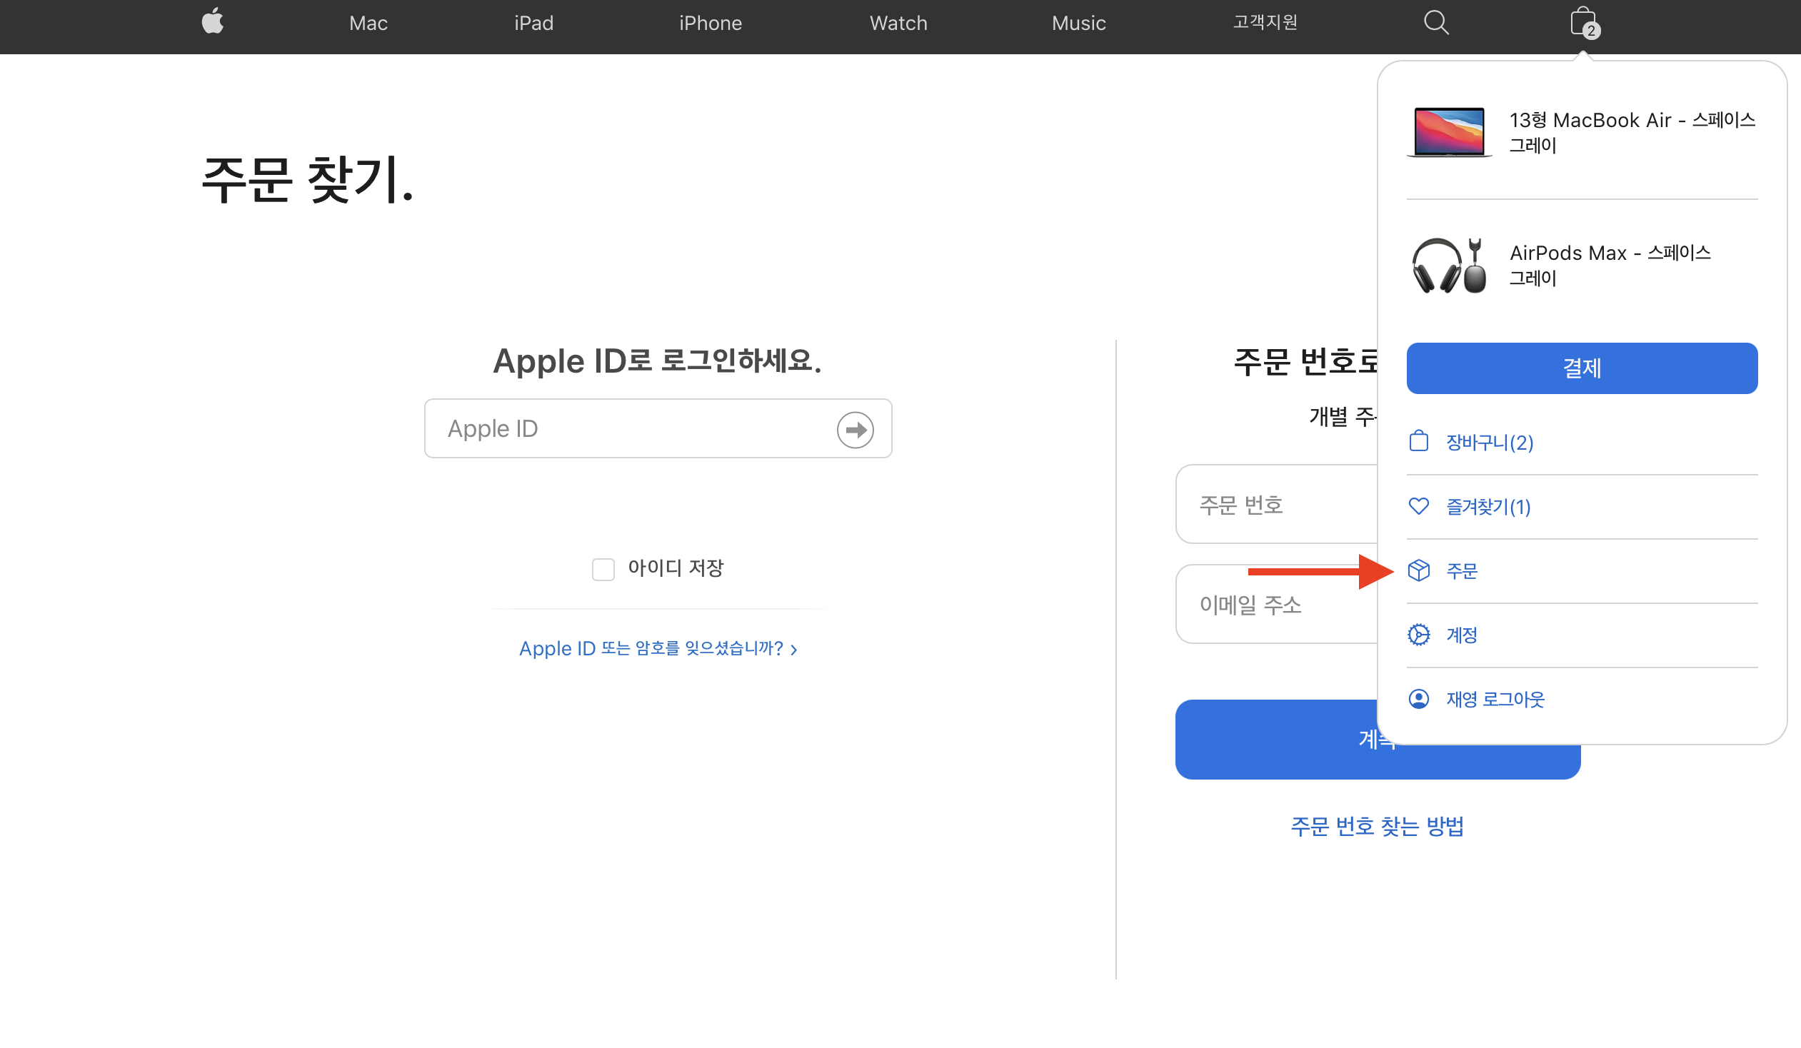Viewport: 1801px width, 1048px height.
Task: Click the Apple logo icon
Action: click(x=212, y=22)
